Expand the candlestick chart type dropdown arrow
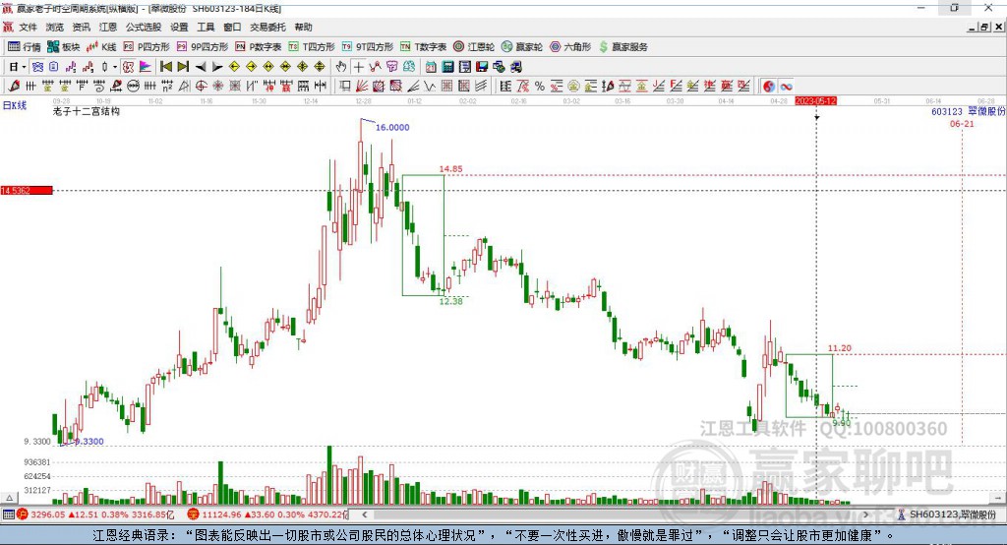This screenshot has height=545, width=1007. pos(114,67)
